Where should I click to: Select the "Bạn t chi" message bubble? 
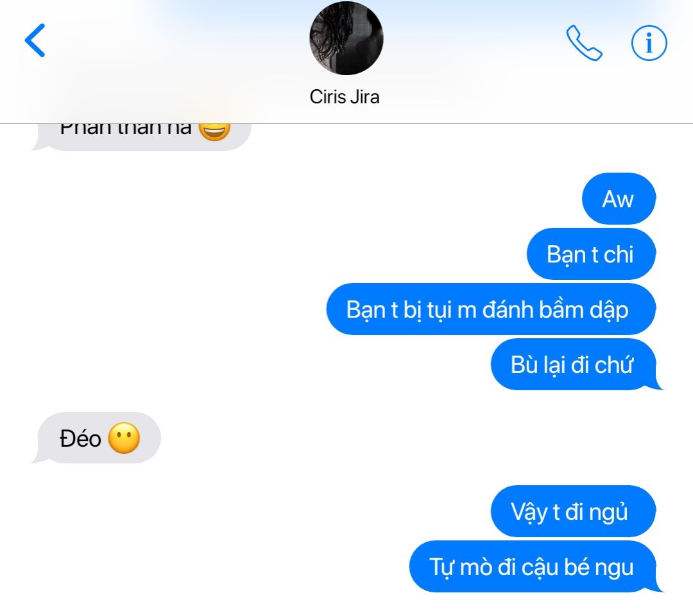click(591, 254)
